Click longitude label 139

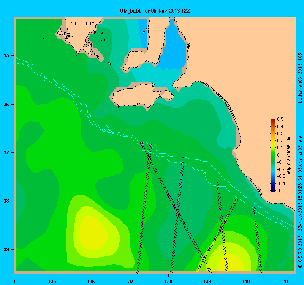point(207,281)
